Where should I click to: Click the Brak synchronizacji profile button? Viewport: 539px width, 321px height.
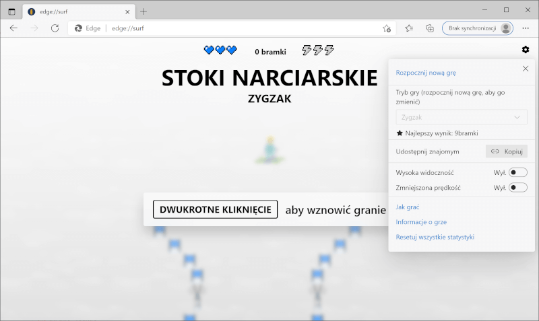click(x=478, y=28)
